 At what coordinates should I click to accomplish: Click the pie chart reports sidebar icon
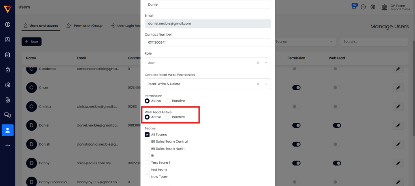(x=7, y=85)
